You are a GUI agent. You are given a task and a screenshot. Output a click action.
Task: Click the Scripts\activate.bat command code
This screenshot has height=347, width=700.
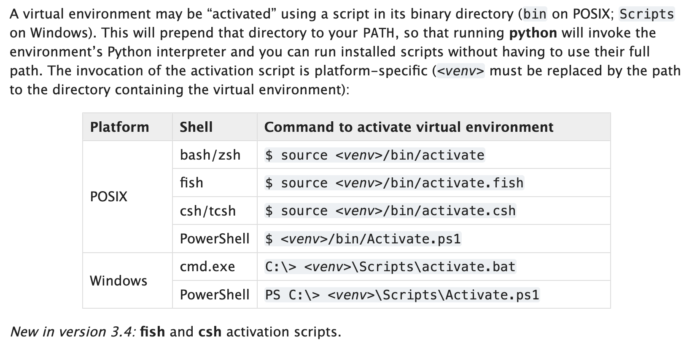point(390,267)
